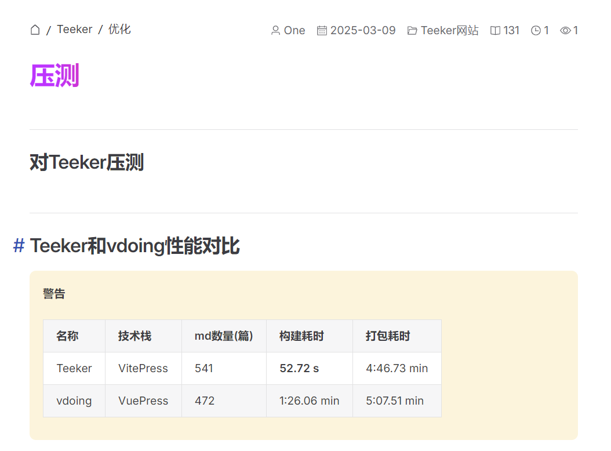
Task: Click the author user icon
Action: click(x=275, y=30)
